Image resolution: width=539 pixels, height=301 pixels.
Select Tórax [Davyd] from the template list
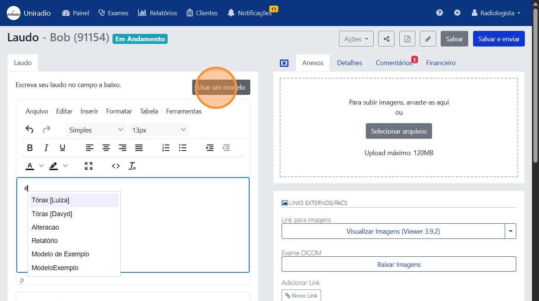click(x=52, y=214)
